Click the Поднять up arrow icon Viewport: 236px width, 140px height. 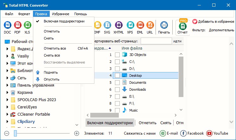(x=38, y=72)
